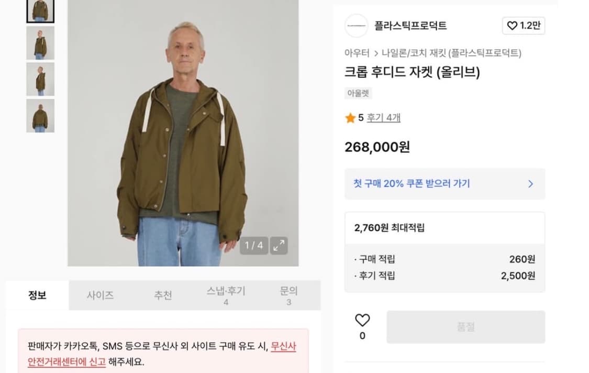The image size is (589, 373).
Task: Select the 문의 tab
Action: click(x=289, y=294)
